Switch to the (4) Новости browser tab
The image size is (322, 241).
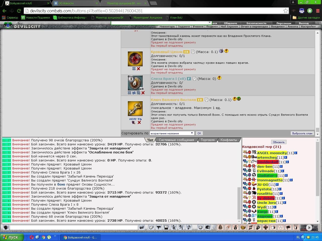click(76, 3)
